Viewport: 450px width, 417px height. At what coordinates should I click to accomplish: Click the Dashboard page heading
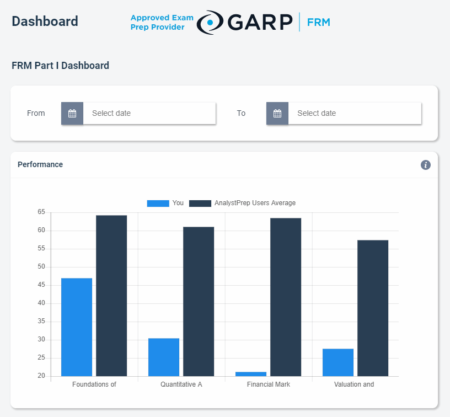45,22
